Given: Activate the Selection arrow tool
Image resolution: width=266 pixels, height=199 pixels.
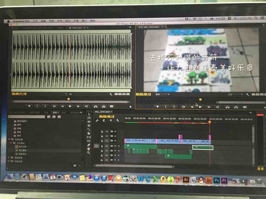Looking at the screenshot, I should pyautogui.click(x=89, y=114).
